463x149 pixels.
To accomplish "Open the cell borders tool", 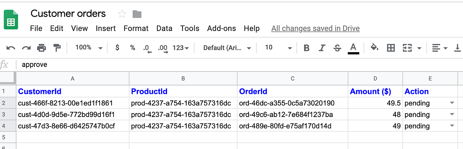I will point(391,48).
